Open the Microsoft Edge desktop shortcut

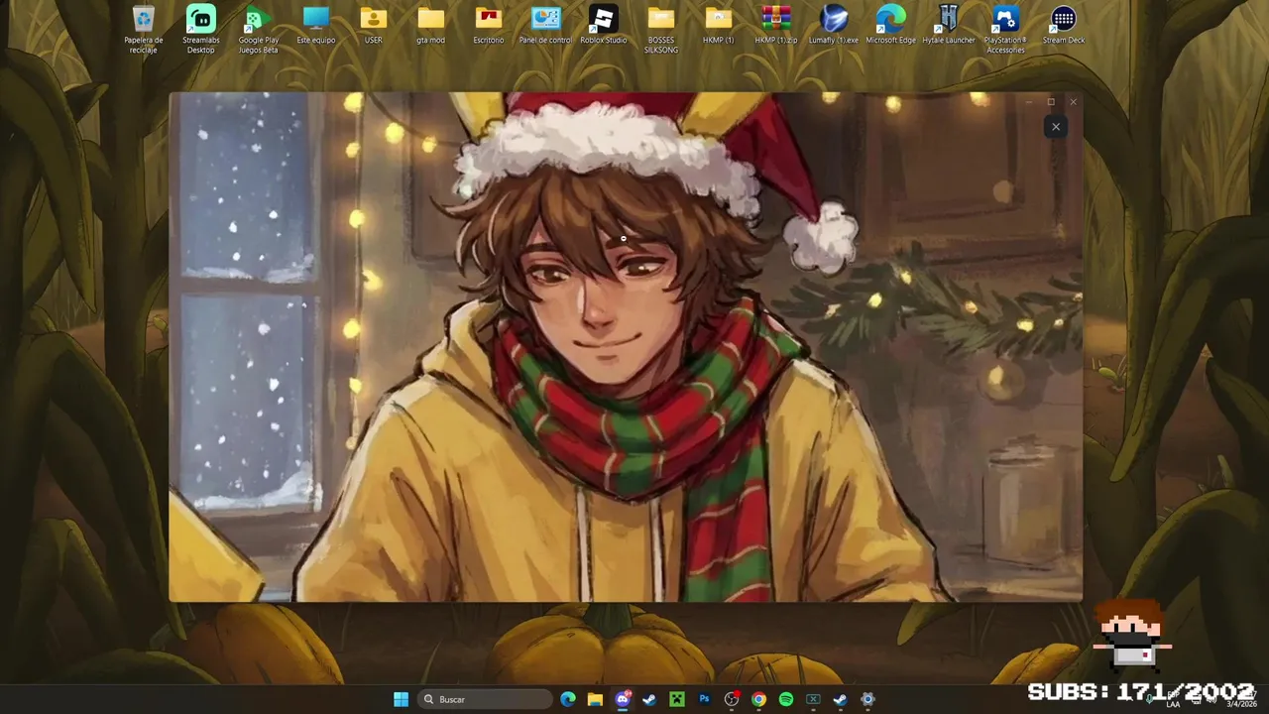(x=891, y=26)
